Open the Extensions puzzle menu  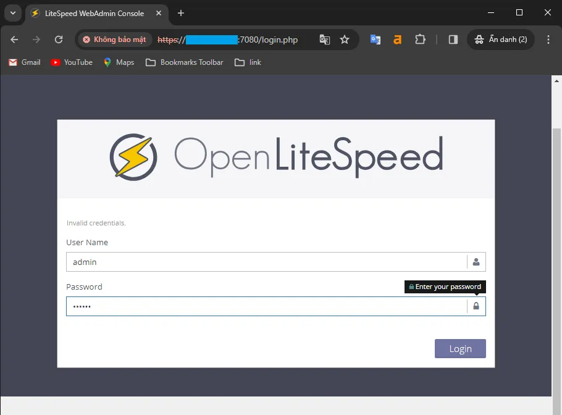click(x=420, y=40)
